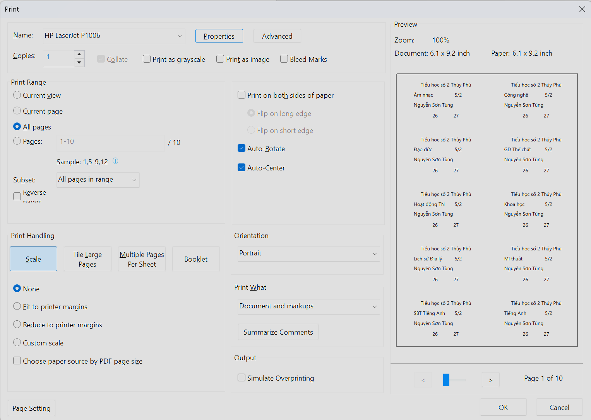Click the 'Hoạt động TN' preview label
This screenshot has width=591, height=420.
tap(429, 204)
